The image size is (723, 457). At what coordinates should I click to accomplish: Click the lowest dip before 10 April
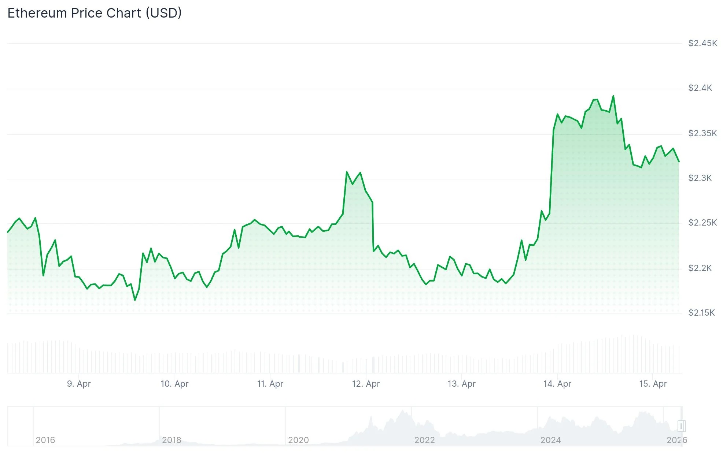click(x=135, y=300)
